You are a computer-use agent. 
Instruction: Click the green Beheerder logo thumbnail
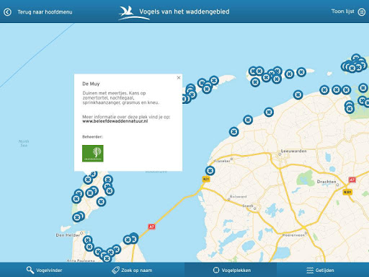click(x=93, y=154)
